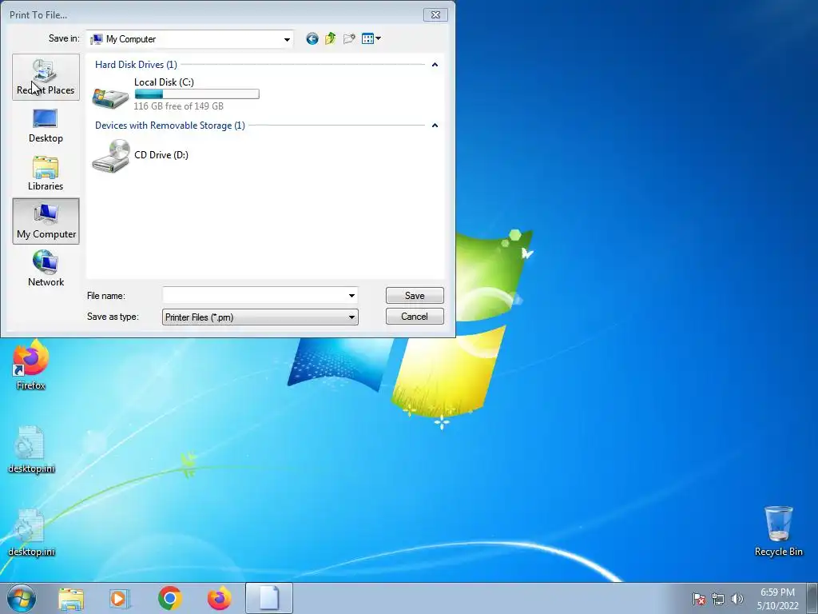Image resolution: width=818 pixels, height=614 pixels.
Task: Select My Computer in the places bar
Action: click(46, 221)
